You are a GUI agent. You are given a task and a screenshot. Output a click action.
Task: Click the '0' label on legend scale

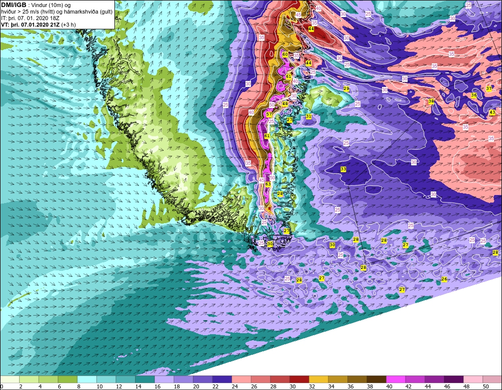tap(2, 386)
